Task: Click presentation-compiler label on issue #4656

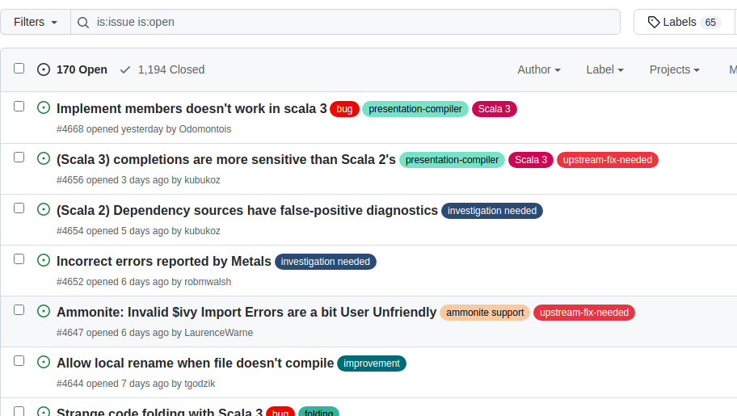Action: 453,160
